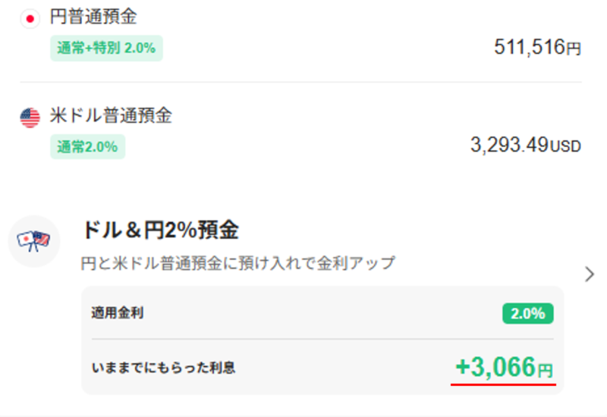Select the 511,516円 balance amount
This screenshot has width=607, height=417.
530,48
